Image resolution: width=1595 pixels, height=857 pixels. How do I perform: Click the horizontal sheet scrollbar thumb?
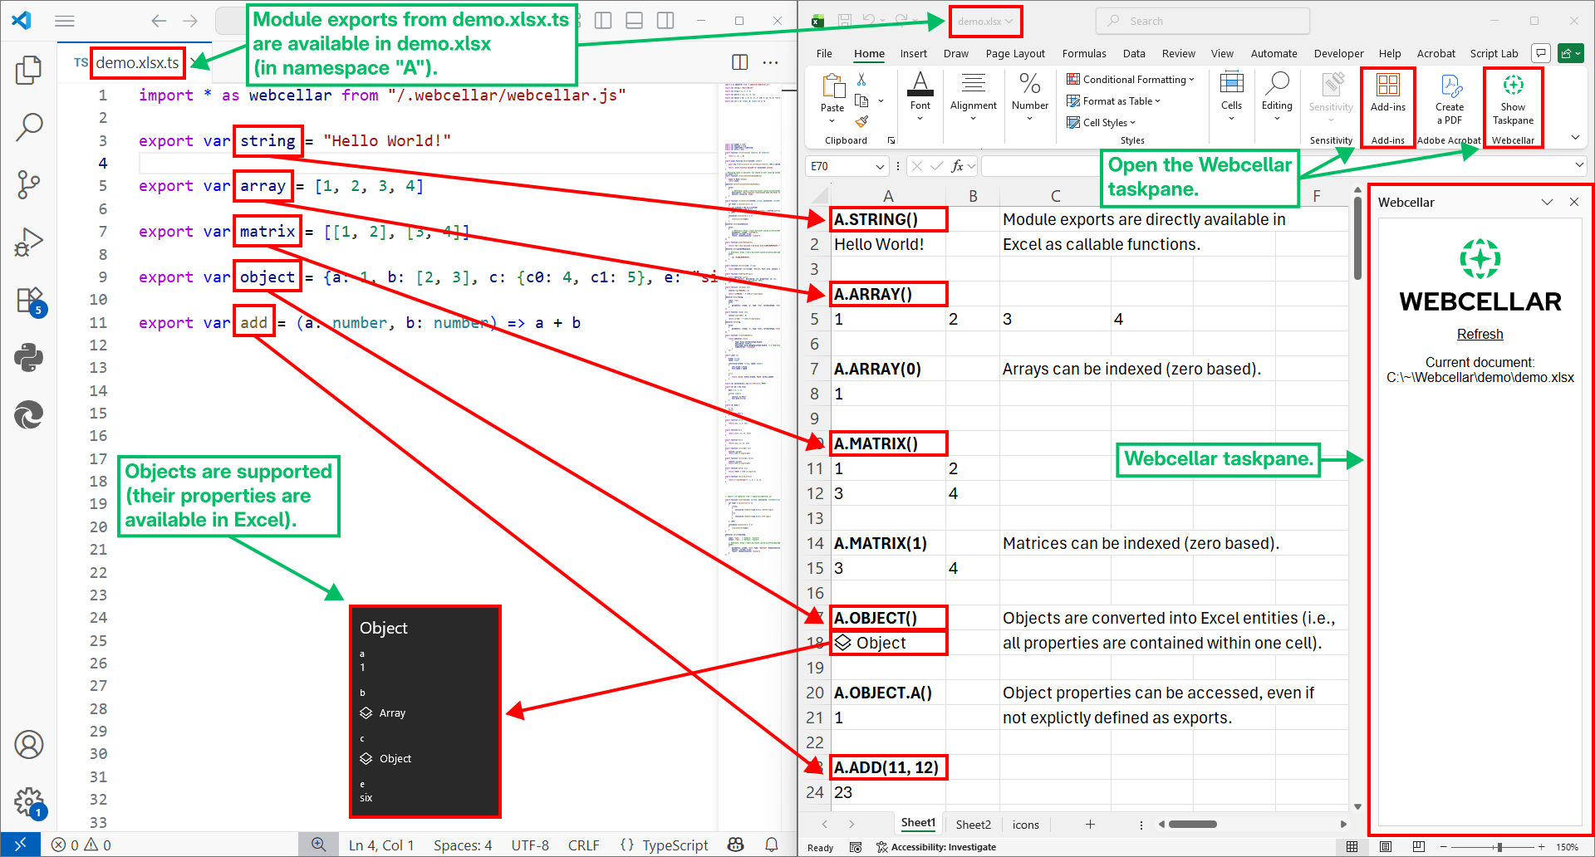(1193, 825)
